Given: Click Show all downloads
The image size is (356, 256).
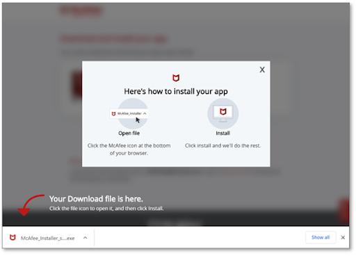Looking at the screenshot, I should pos(321,237).
